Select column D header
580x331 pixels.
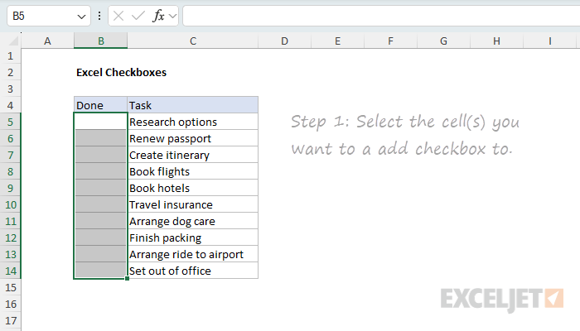point(284,41)
